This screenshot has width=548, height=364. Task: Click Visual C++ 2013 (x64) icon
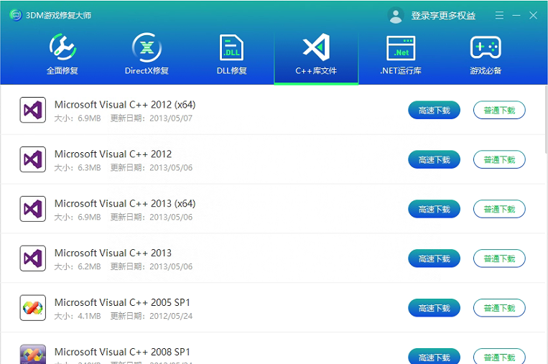pos(33,209)
